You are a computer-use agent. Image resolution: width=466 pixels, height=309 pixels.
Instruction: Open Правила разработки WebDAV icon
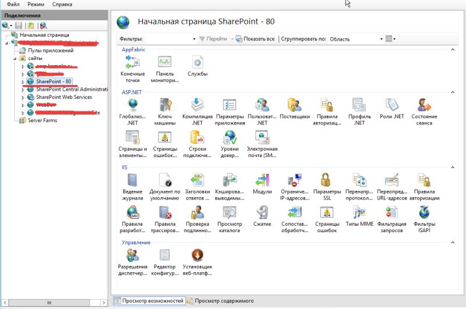coord(133,219)
